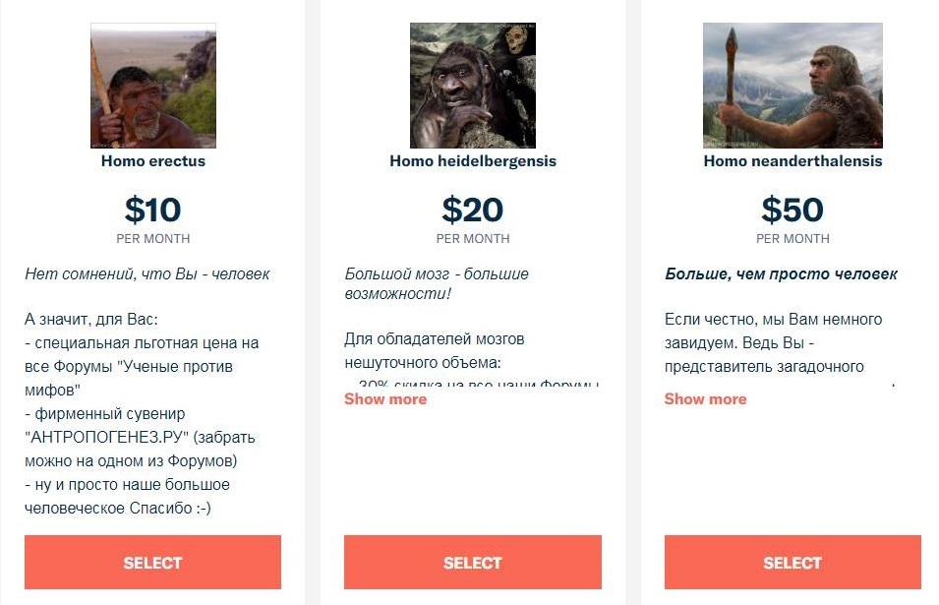
Task: Select the $10 Homo erectus tier
Action: 152,563
